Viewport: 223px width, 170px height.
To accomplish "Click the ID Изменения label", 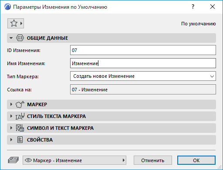I will 24,50.
